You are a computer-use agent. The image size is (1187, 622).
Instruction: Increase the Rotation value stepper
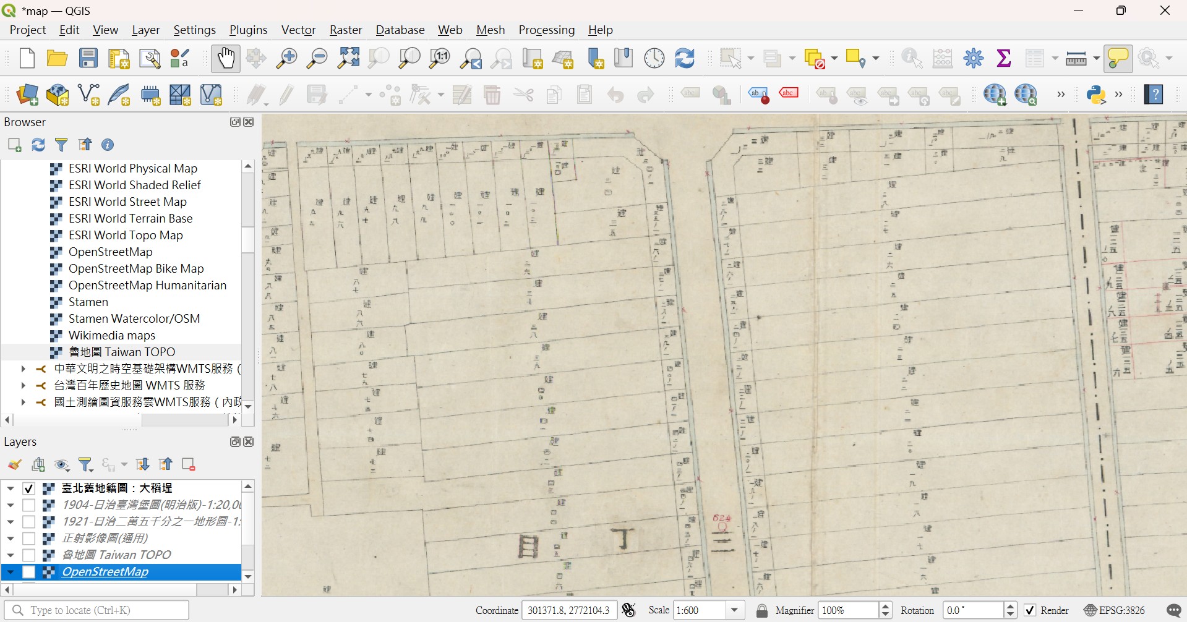pos(1011,607)
